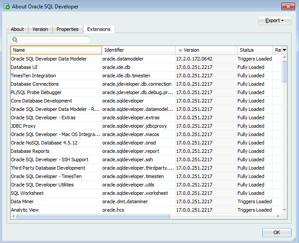Open the Properties tab

[68, 29]
